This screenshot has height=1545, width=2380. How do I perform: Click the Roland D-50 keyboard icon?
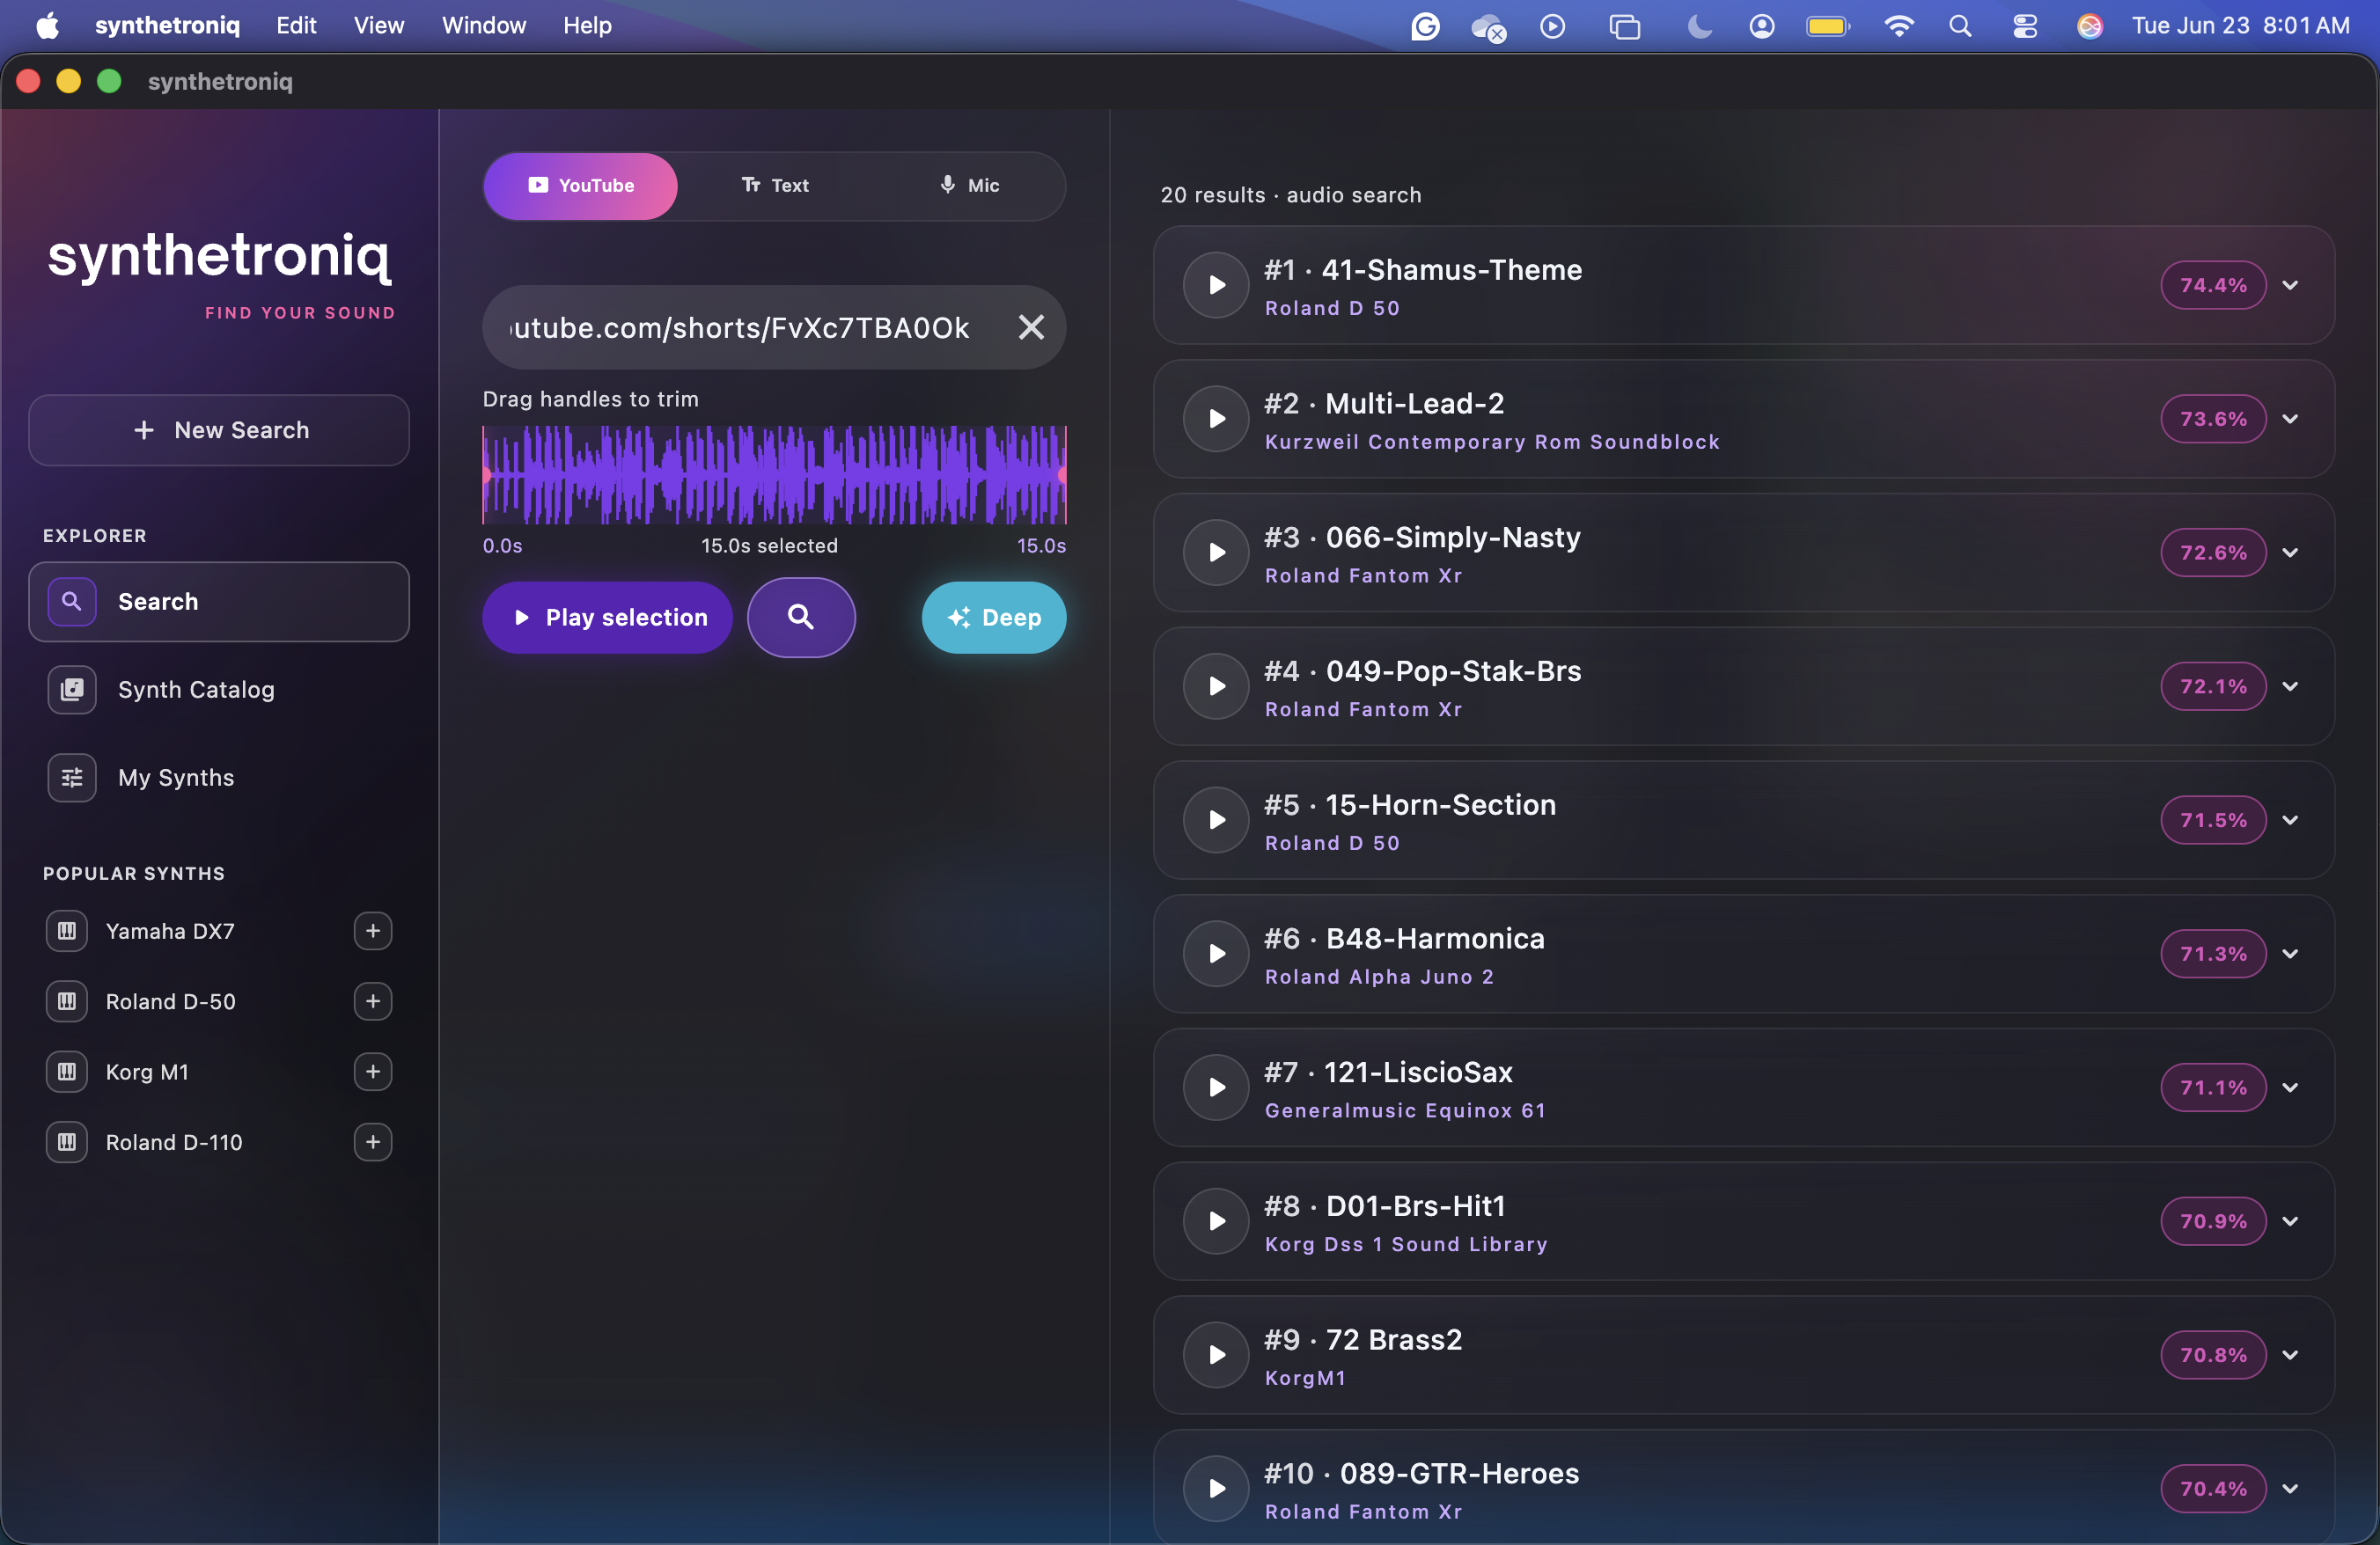[x=67, y=1001]
